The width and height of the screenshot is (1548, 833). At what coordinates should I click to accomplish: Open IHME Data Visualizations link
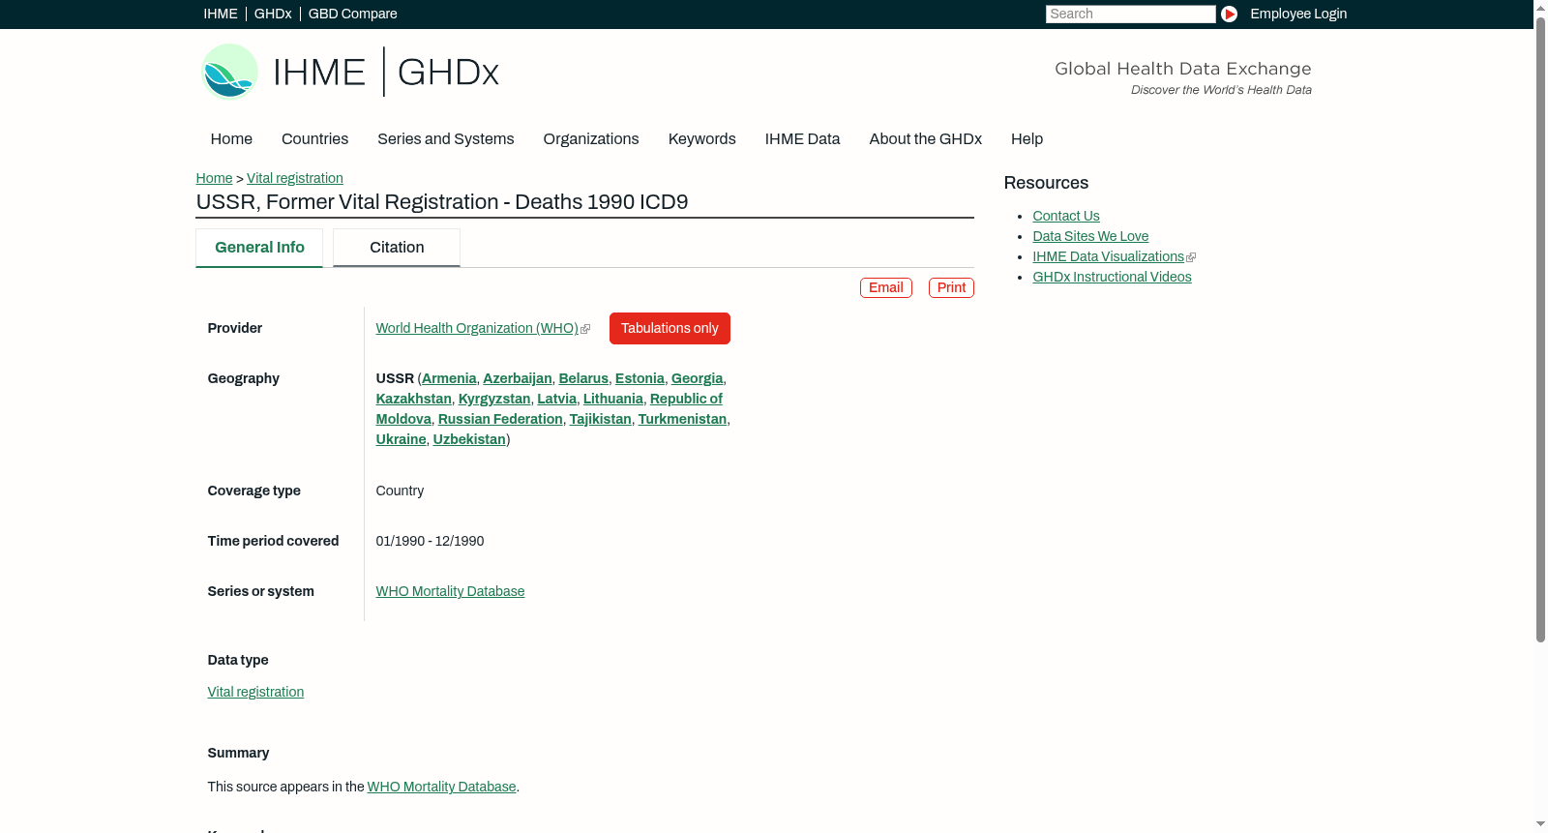tap(1108, 257)
